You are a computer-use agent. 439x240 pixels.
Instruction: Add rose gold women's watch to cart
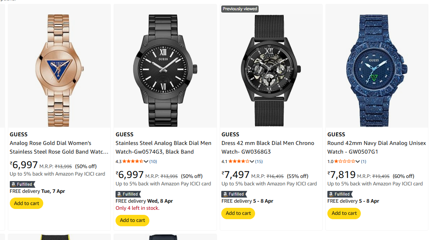pyautogui.click(x=26, y=203)
